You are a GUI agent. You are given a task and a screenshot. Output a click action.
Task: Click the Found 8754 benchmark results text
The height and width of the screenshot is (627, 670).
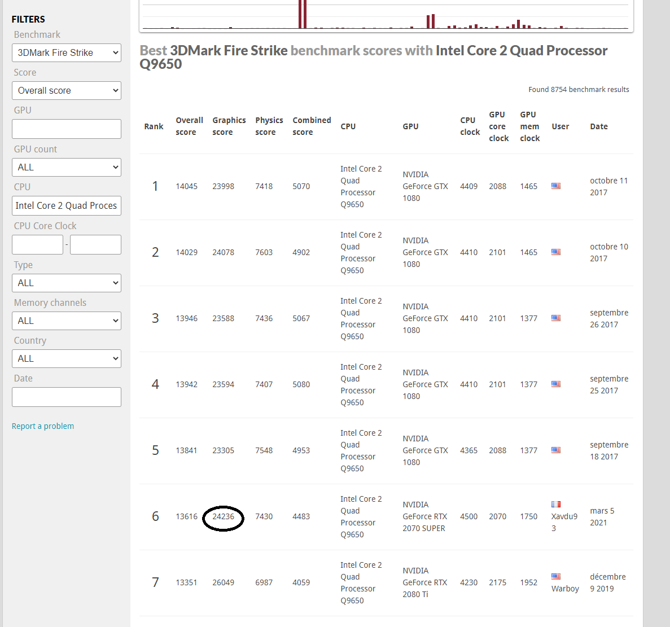pos(579,90)
